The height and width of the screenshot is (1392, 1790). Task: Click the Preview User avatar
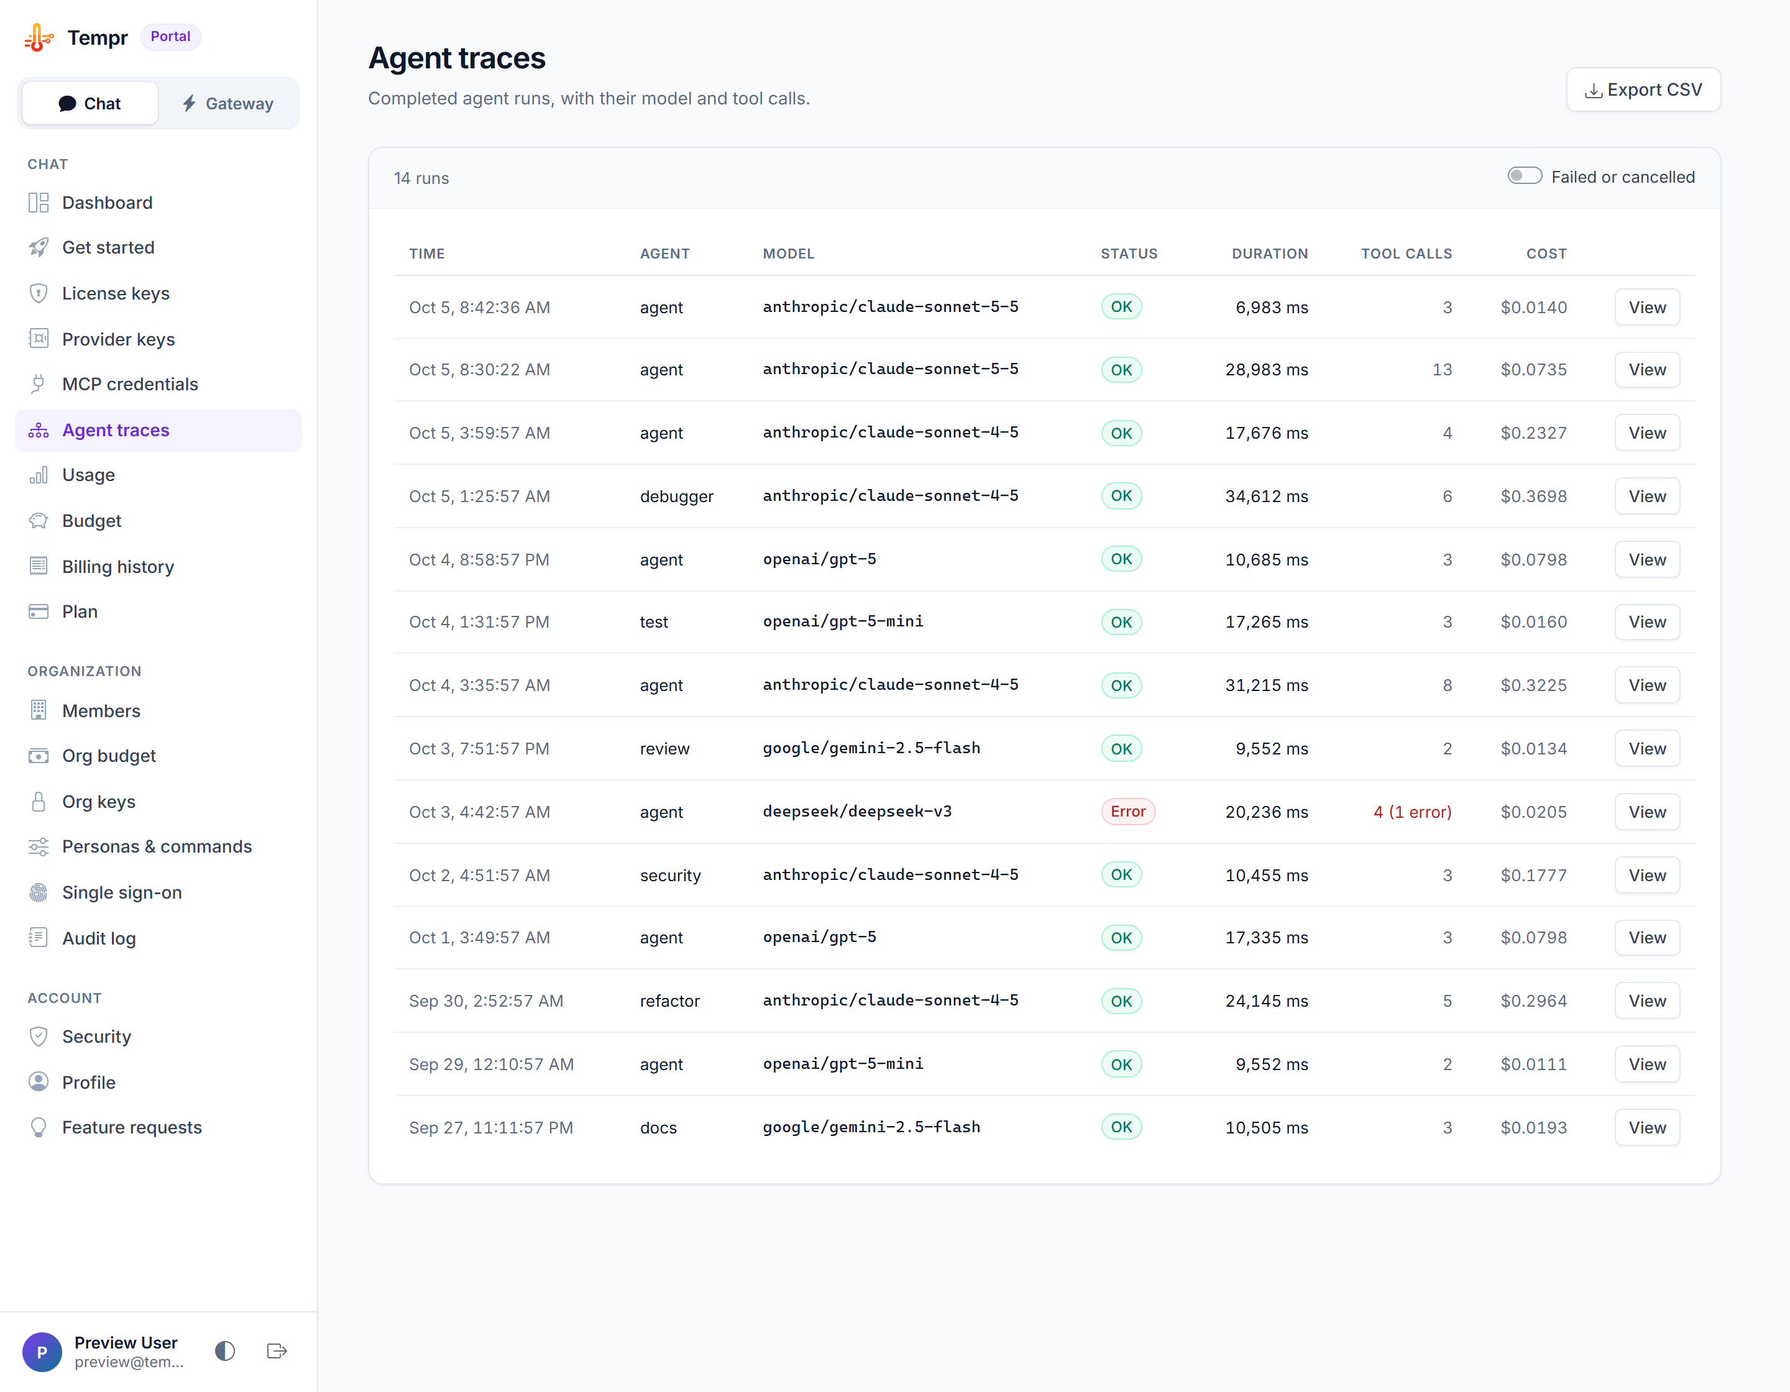point(42,1352)
